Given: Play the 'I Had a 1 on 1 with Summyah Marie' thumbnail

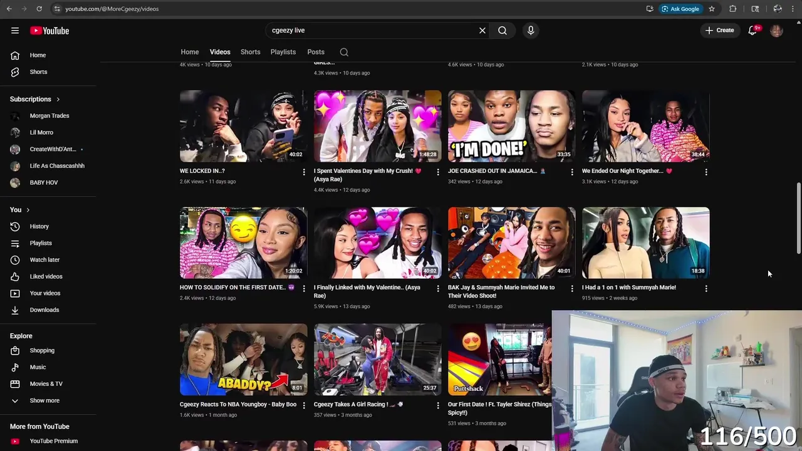Looking at the screenshot, I should tap(646, 243).
